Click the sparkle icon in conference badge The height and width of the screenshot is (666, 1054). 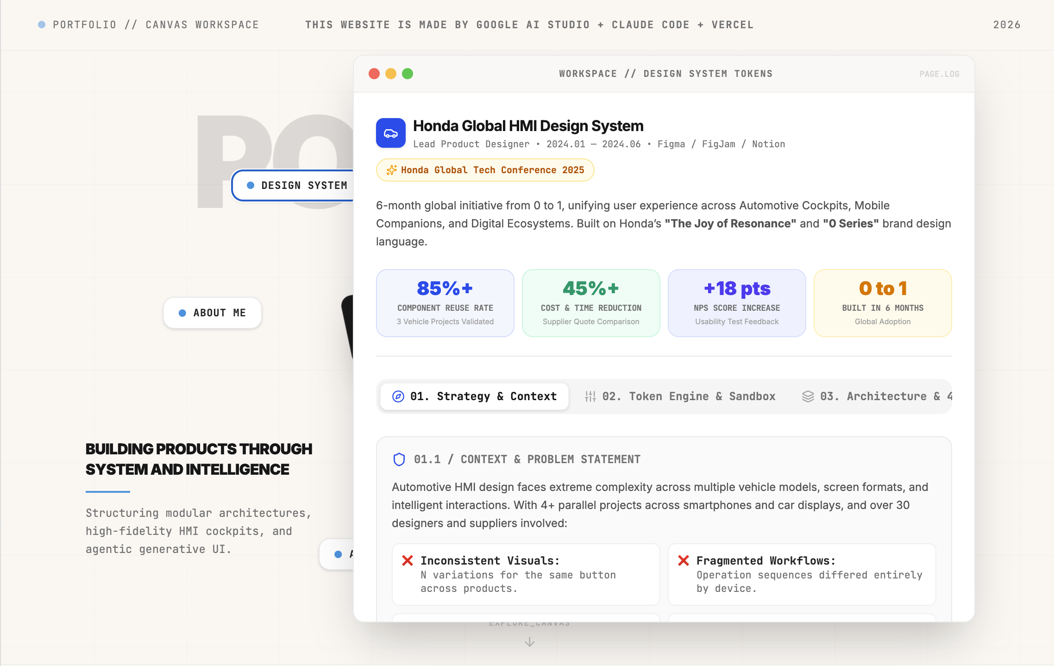pyautogui.click(x=391, y=170)
